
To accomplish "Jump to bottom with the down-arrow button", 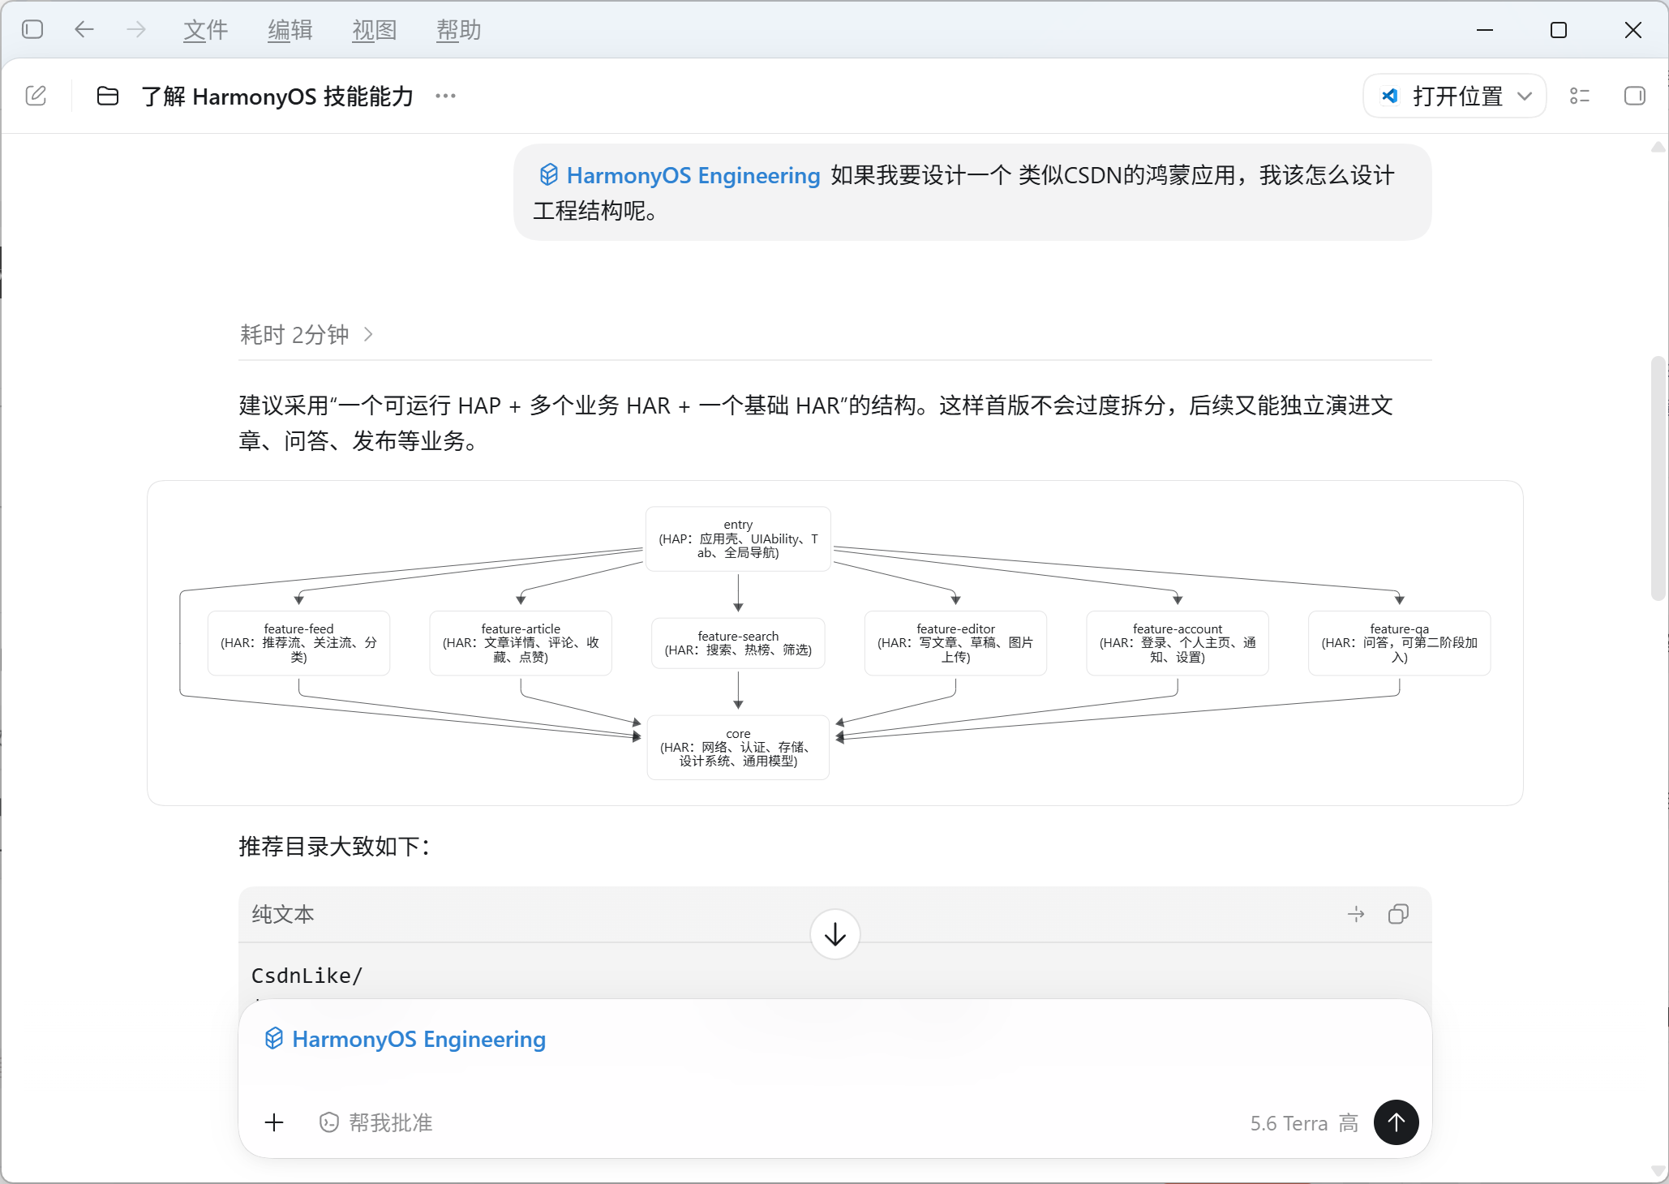I will tap(835, 934).
